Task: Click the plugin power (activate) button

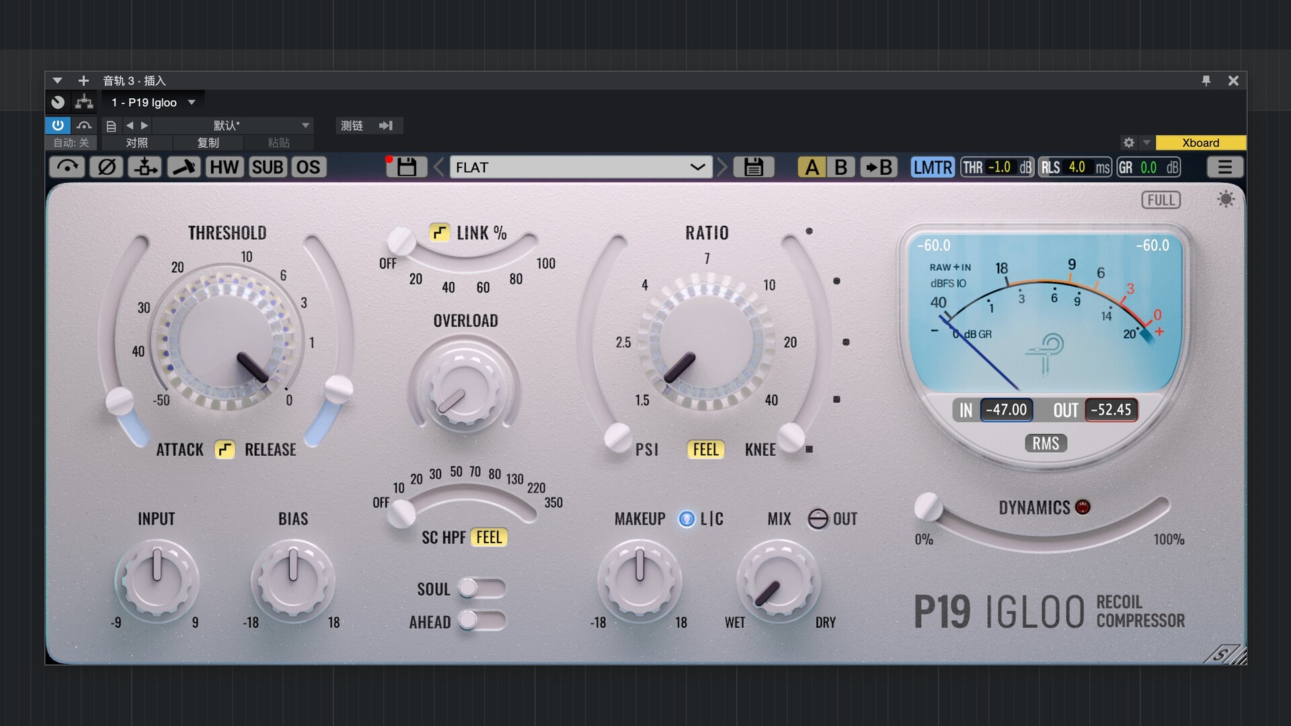Action: pyautogui.click(x=58, y=125)
